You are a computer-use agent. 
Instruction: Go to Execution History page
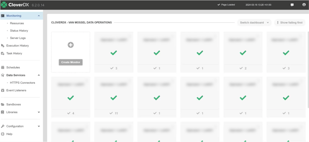(x=17, y=45)
